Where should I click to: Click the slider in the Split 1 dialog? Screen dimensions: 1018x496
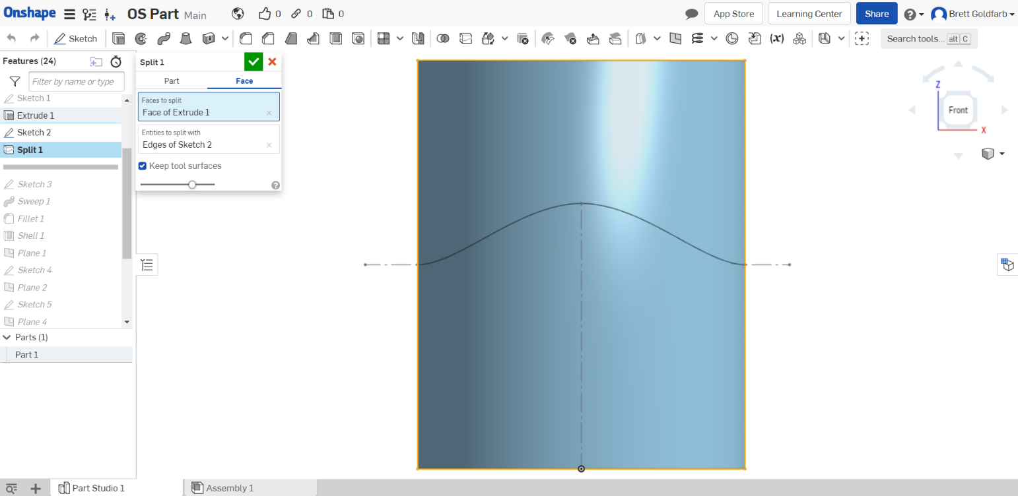point(192,185)
